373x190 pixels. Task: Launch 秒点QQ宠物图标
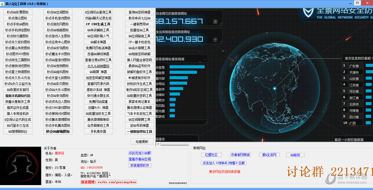(x=58, y=66)
